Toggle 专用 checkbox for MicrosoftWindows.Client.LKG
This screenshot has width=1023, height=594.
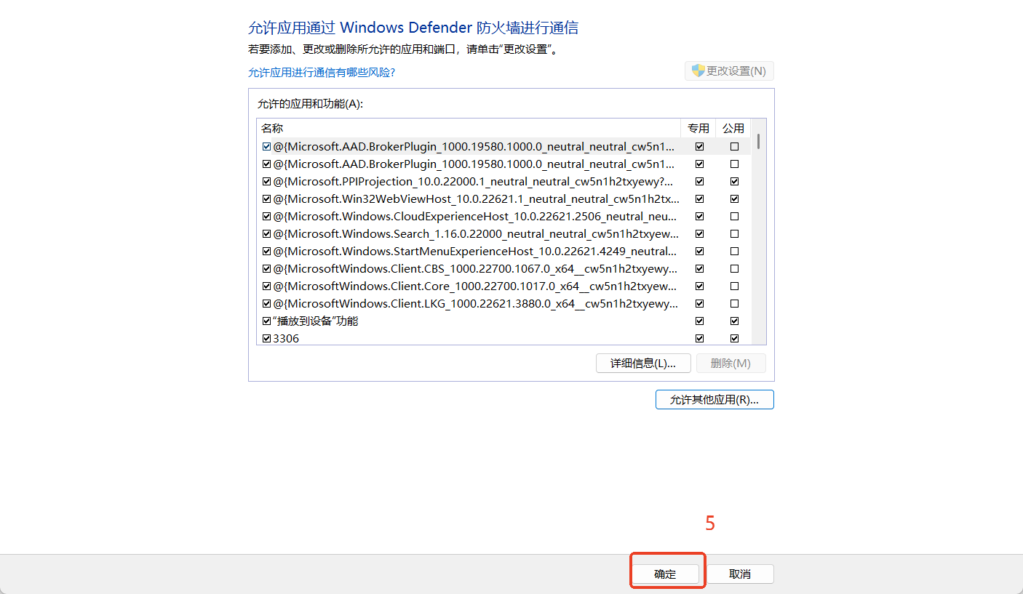pos(700,303)
